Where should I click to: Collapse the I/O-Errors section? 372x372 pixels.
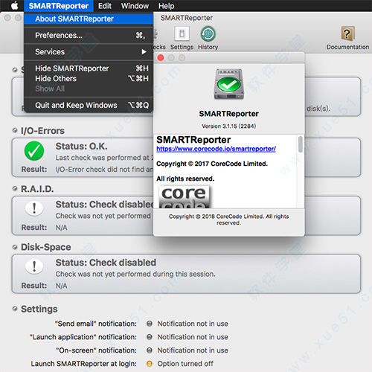(x=15, y=130)
